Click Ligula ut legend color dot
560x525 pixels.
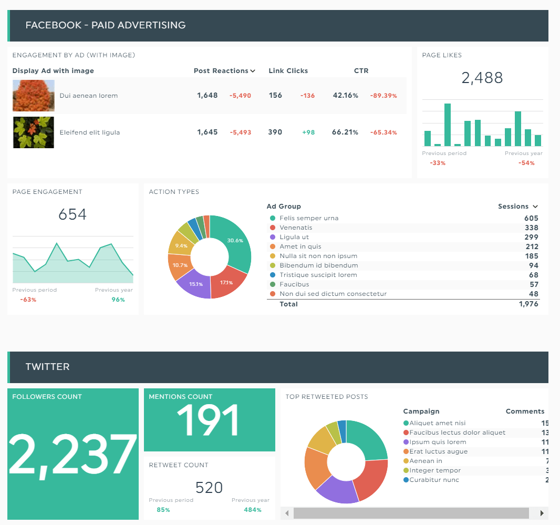tap(273, 237)
